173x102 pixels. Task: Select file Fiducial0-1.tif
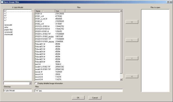pyautogui.click(x=40, y=44)
